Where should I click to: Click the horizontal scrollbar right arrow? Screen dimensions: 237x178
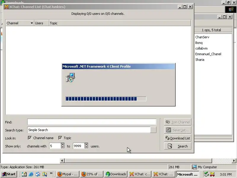coord(234,160)
